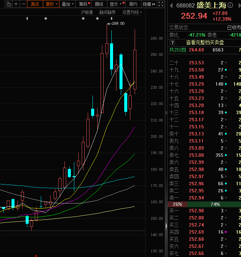Click stock name 盛美上海
Image resolution: width=241 pixels, height=257 pixels.
pyautogui.click(x=211, y=5)
